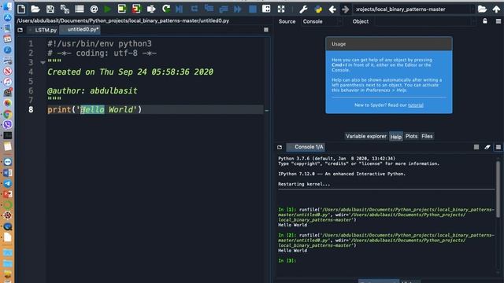Open the editor tab browser icon

pyautogui.click(x=20, y=30)
